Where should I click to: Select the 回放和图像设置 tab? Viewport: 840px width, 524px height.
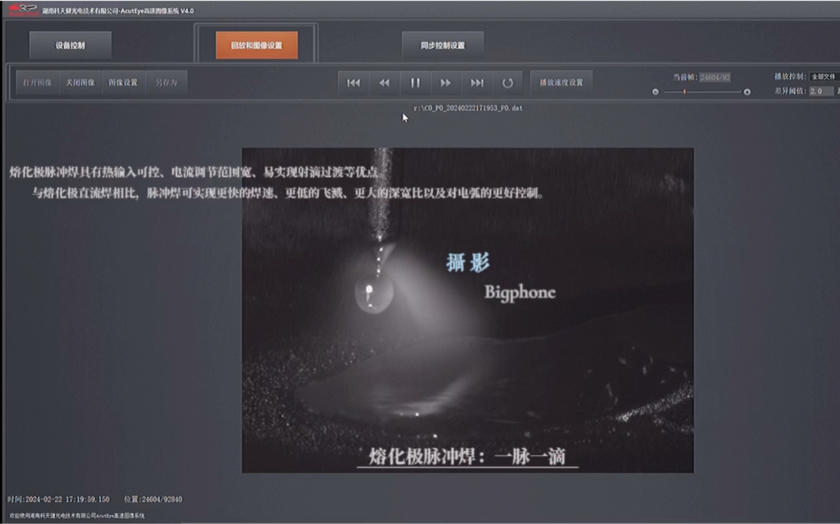pyautogui.click(x=257, y=45)
